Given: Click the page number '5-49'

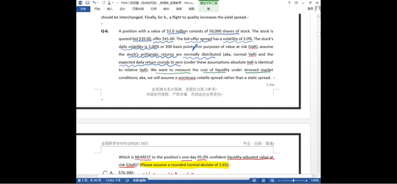Looking at the screenshot, I should [x=270, y=85].
